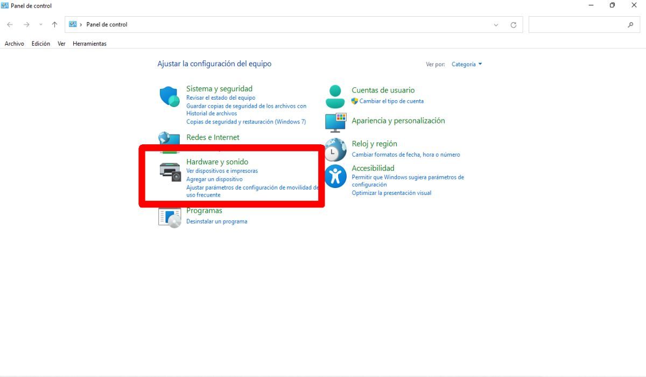
Task: Go back with the back arrow
Action: [x=10, y=25]
